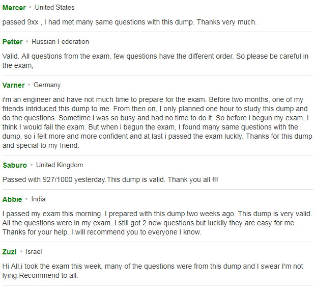Click Abbie's review about passing this morning
This screenshot has height=287, width=315.
point(157,223)
